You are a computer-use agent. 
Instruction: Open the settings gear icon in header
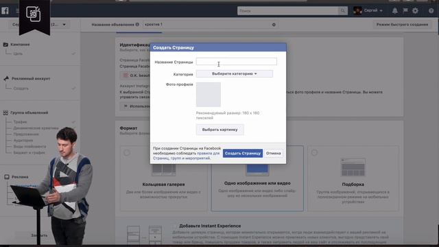pyautogui.click(x=415, y=11)
